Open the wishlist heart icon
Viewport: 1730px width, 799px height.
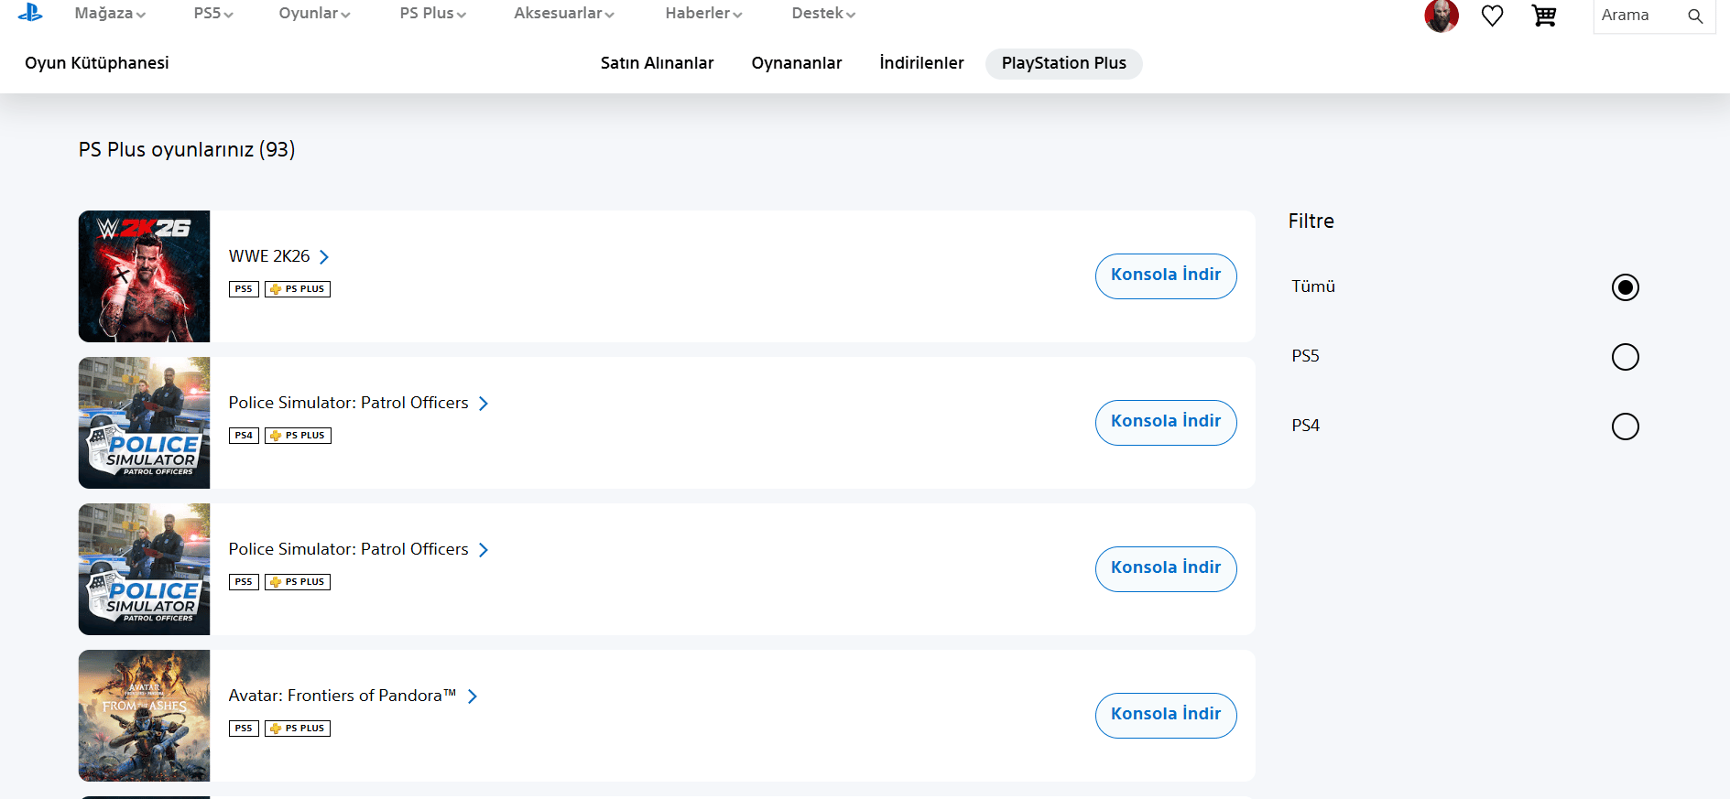coord(1493,16)
